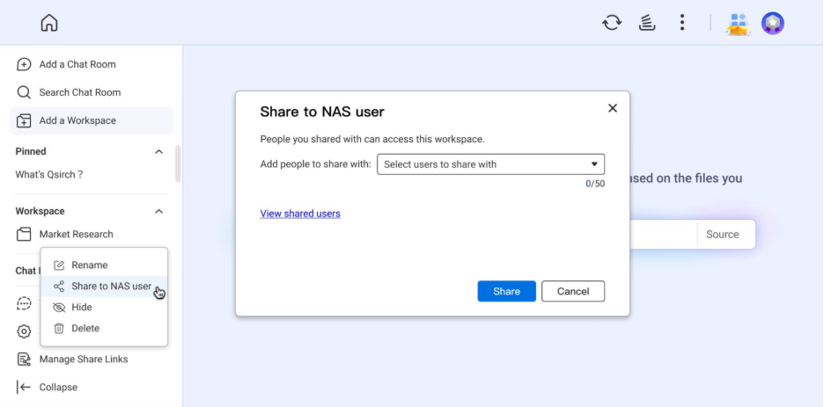The width and height of the screenshot is (824, 407).
Task: Open the three-dot more options menu
Action: click(681, 23)
